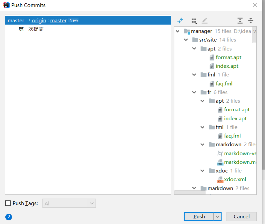Click the master target branch link
The height and width of the screenshot is (224, 265).
pyautogui.click(x=58, y=21)
